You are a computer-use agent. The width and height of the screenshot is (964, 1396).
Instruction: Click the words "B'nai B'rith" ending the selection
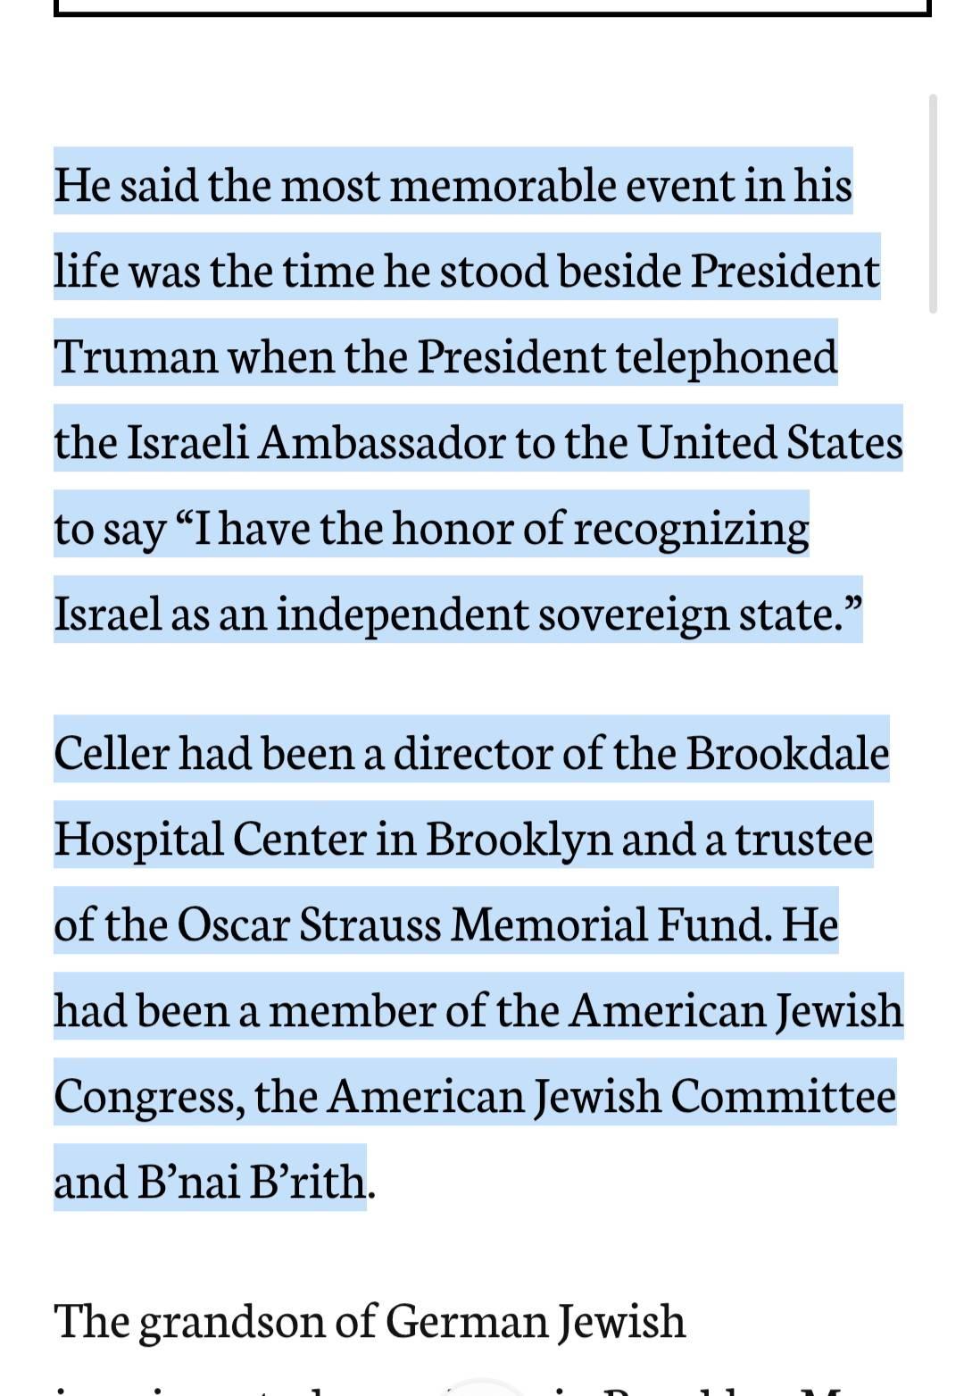[252, 1182]
